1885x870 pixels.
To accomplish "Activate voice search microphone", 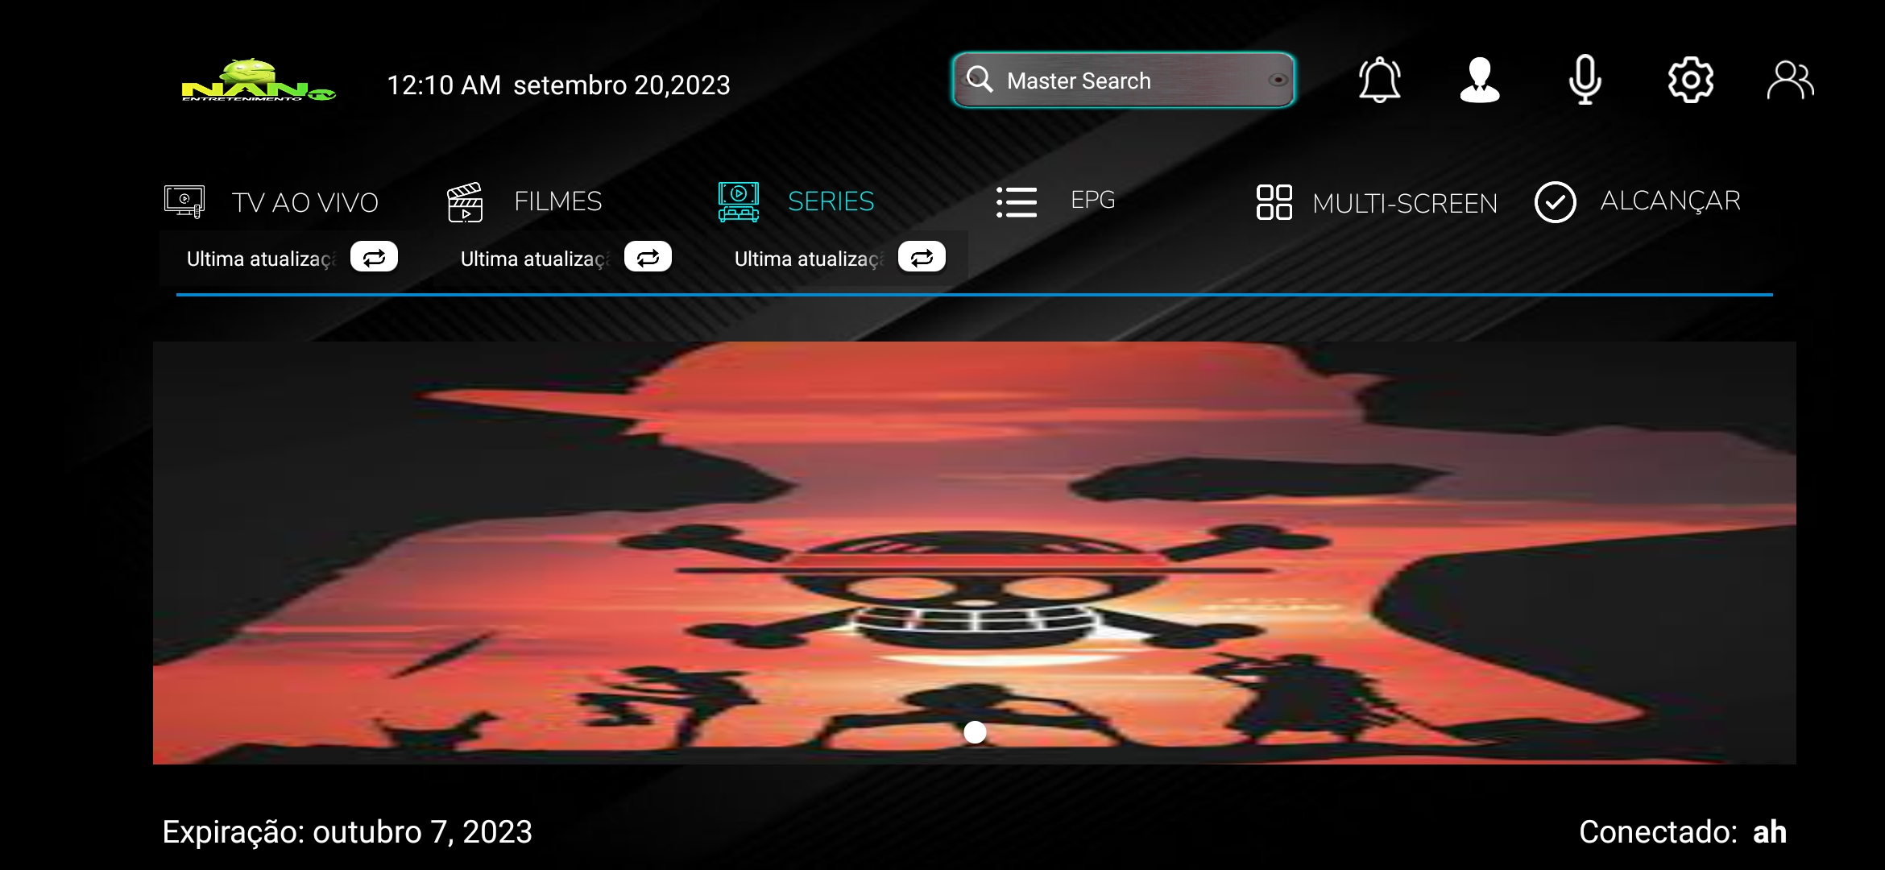I will [1585, 80].
